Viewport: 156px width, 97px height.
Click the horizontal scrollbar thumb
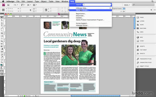95,96
